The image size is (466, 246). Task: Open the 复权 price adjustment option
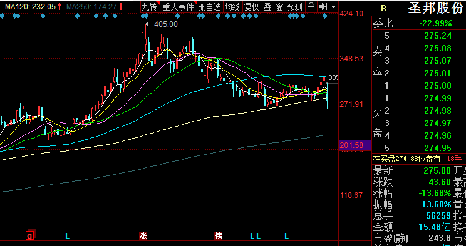[252, 7]
